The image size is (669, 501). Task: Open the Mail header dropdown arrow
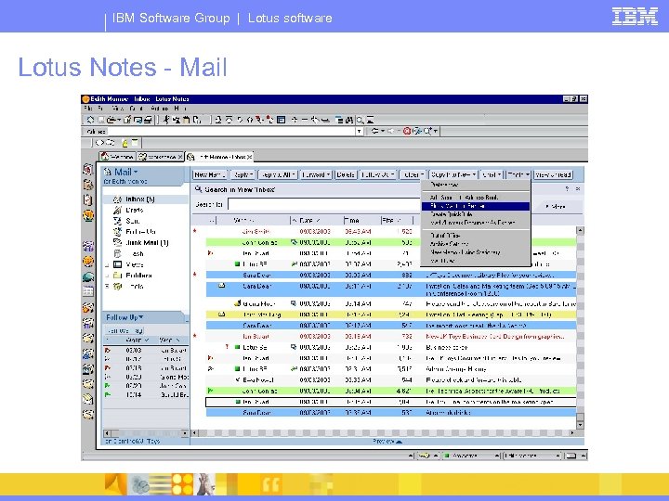136,173
